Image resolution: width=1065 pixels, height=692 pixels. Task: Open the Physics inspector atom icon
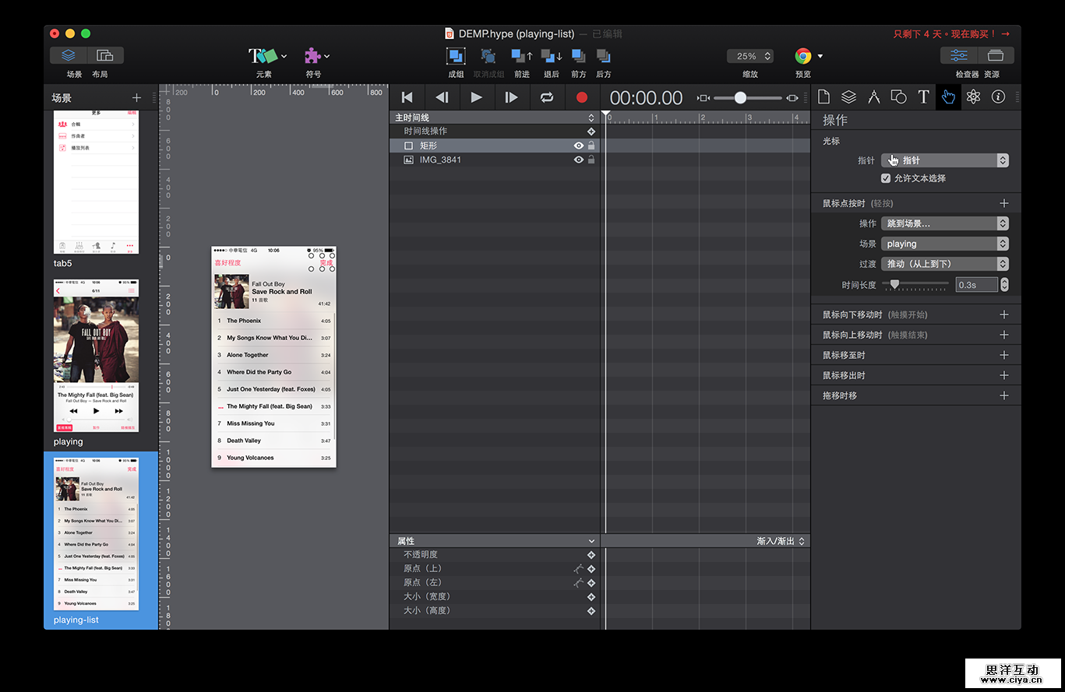pyautogui.click(x=973, y=97)
